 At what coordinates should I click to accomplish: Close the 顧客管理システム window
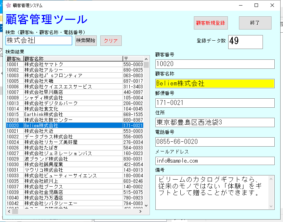272,5
